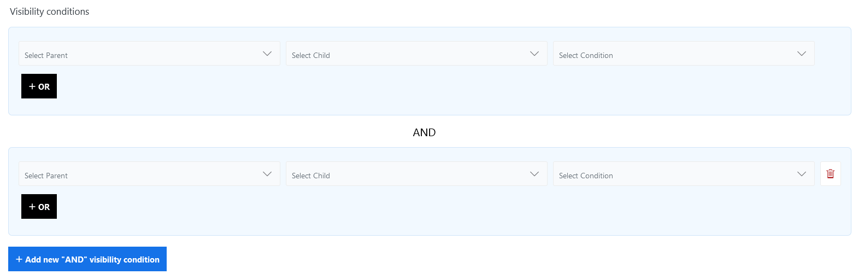
Task: Click the AND separator label between groups
Action: pos(424,132)
